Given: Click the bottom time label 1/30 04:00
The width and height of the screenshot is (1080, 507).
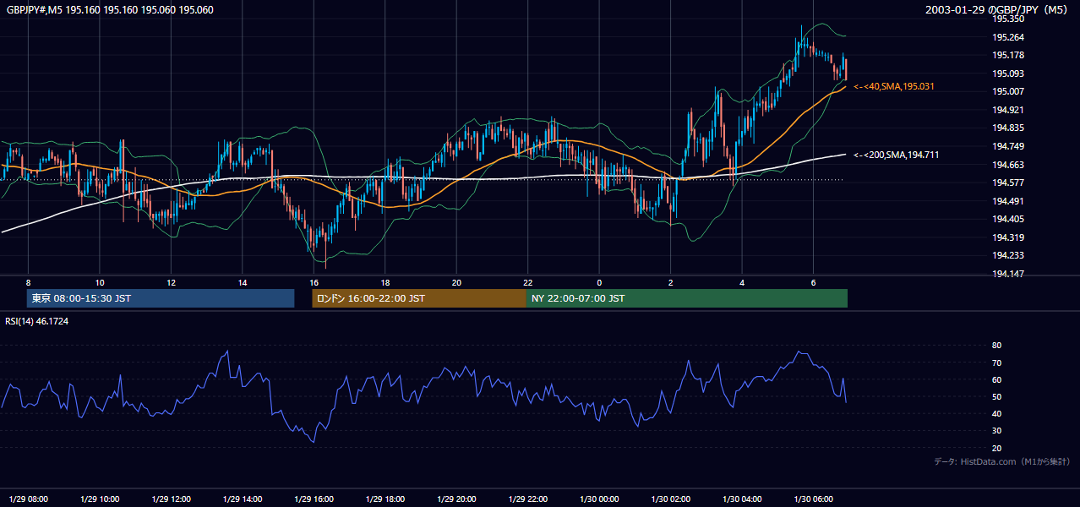Looking at the screenshot, I should coord(743,499).
